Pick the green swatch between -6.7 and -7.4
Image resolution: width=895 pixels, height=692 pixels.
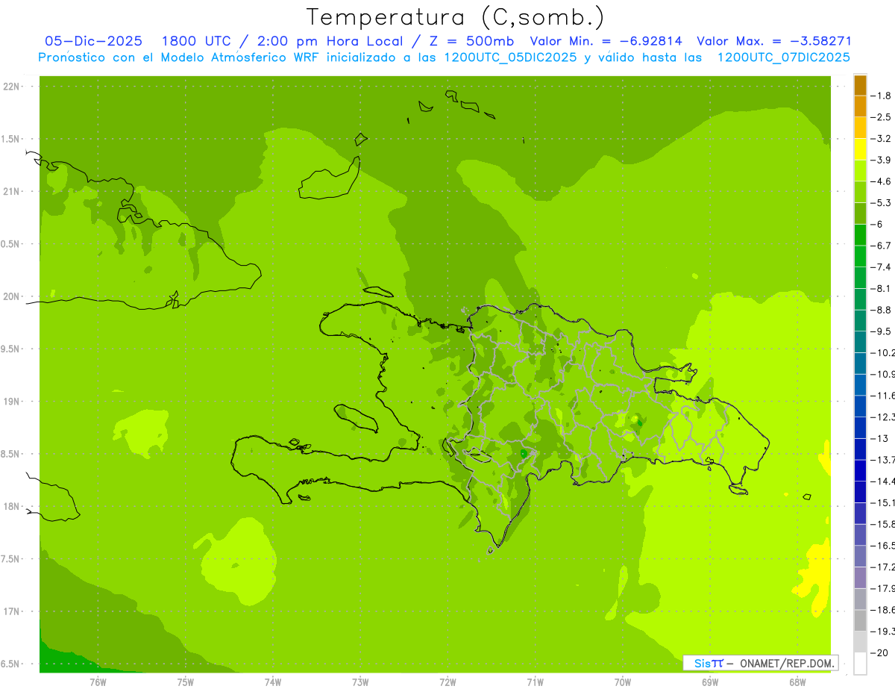[860, 256]
